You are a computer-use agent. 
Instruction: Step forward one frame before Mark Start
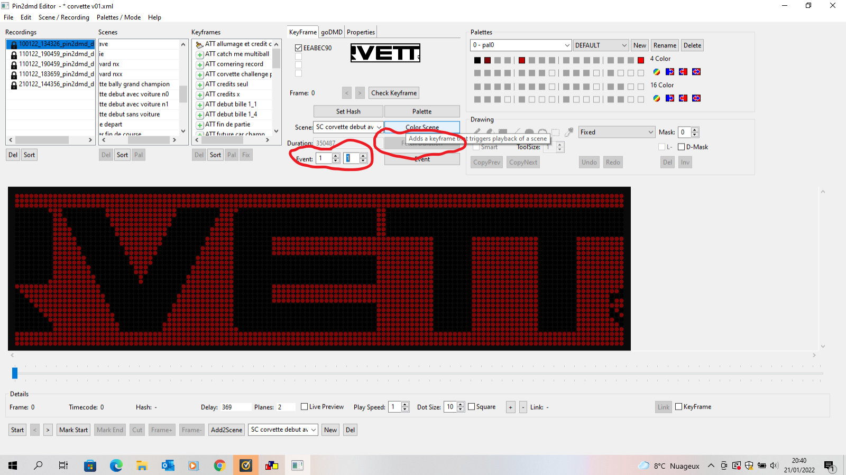(48, 430)
